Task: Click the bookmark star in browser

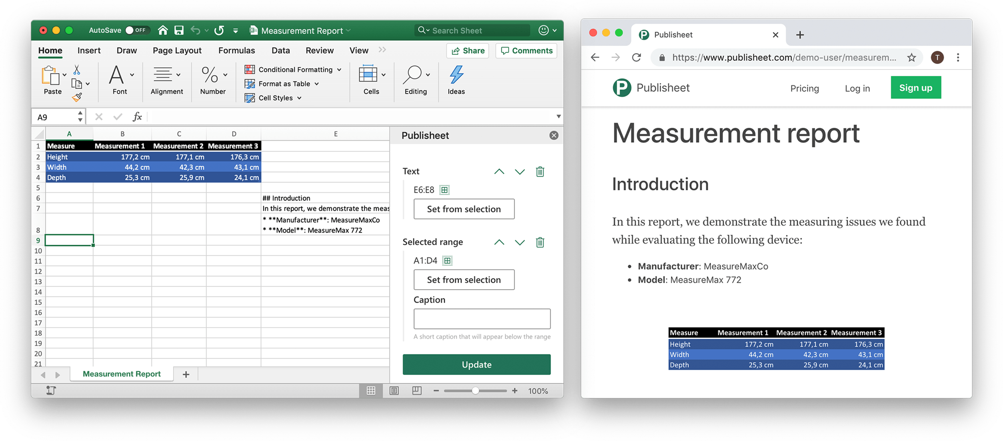Action: (x=911, y=58)
